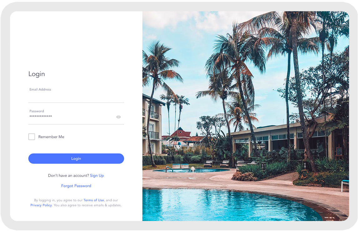Show the password using the eye icon
358x232 pixels.
118,117
